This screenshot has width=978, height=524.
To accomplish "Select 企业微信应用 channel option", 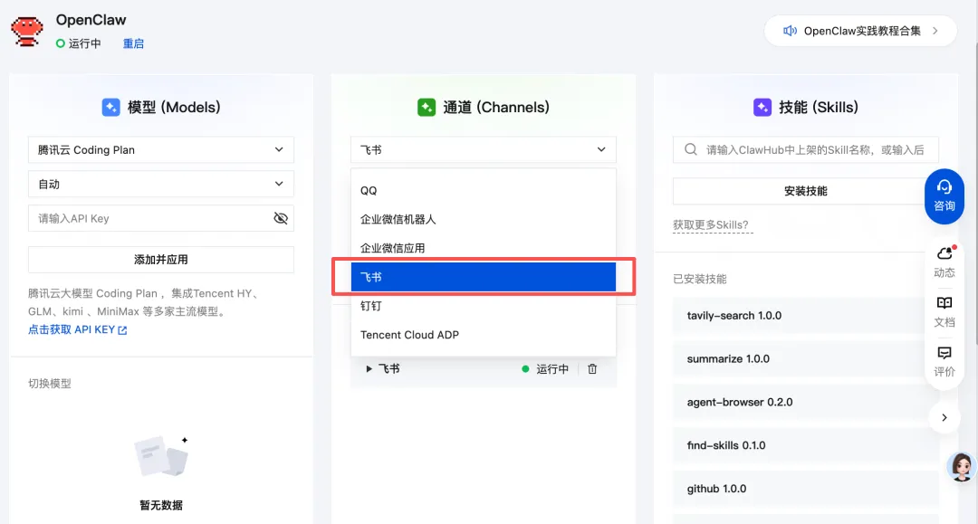I will (484, 248).
